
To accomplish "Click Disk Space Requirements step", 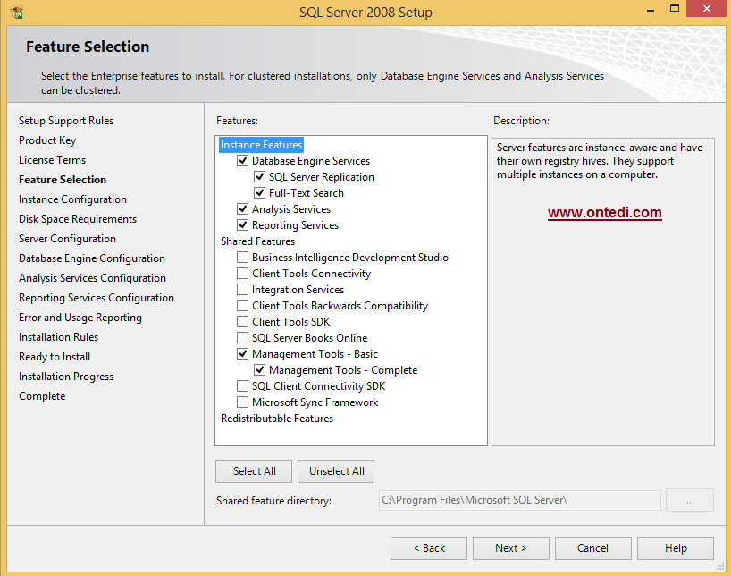I will [x=78, y=219].
